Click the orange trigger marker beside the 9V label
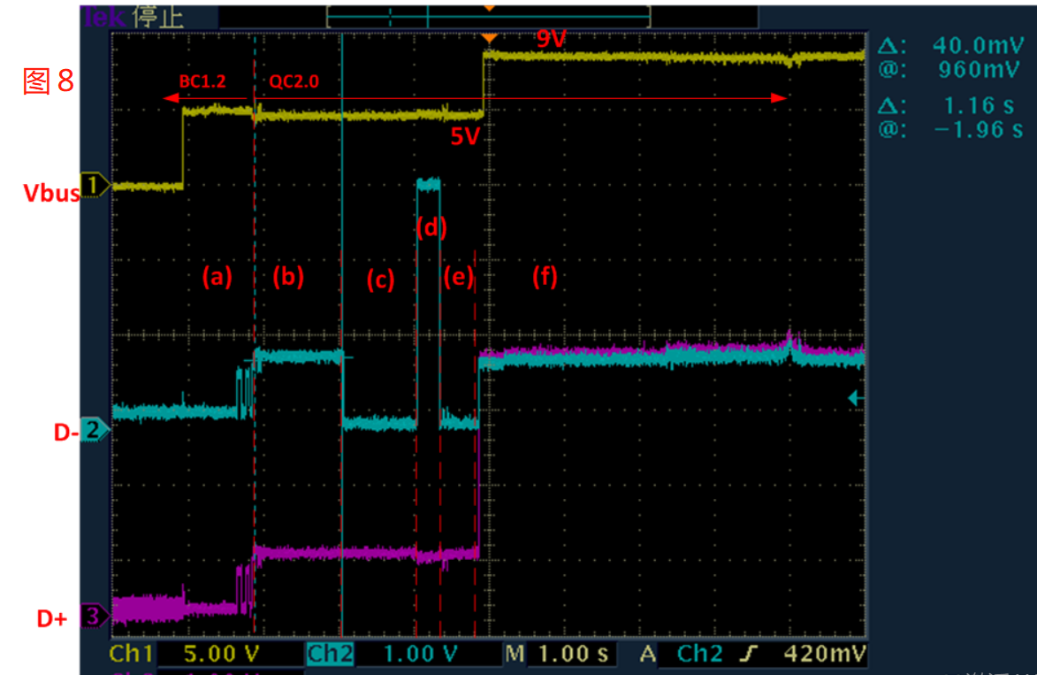The height and width of the screenshot is (675, 1037). point(487,38)
